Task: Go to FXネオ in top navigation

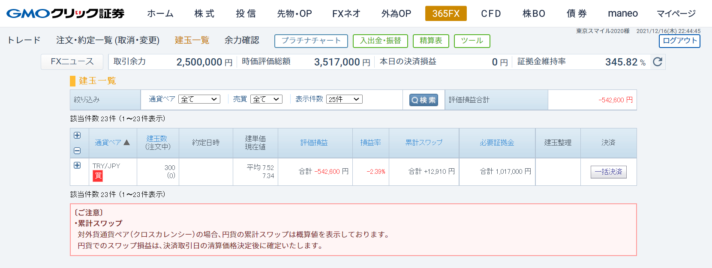Action: click(x=346, y=14)
